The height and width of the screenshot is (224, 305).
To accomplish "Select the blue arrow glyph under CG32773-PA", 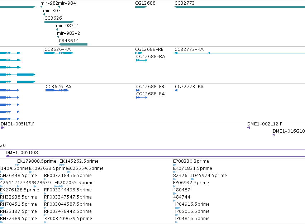I will click(x=176, y=90).
